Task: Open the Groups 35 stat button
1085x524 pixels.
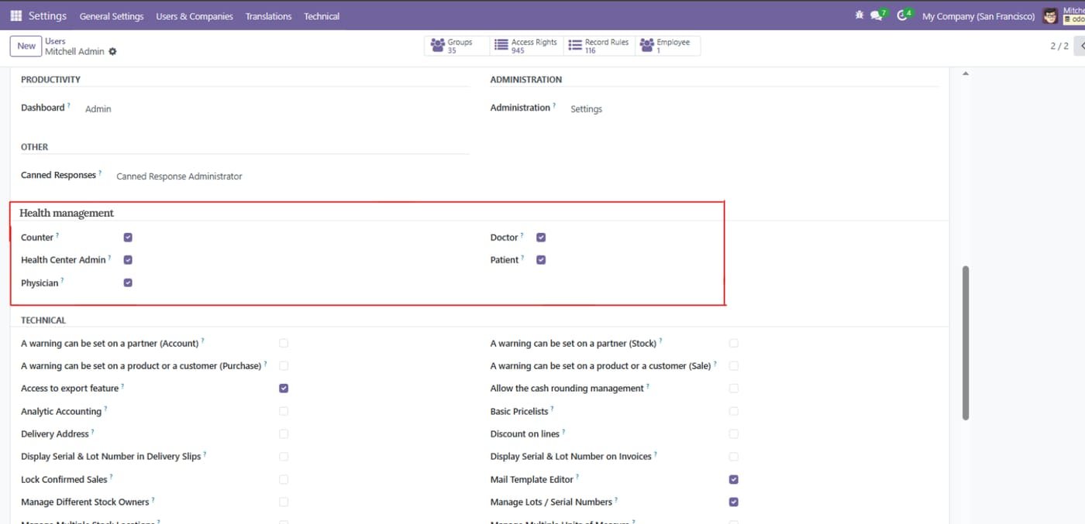Action: click(456, 46)
